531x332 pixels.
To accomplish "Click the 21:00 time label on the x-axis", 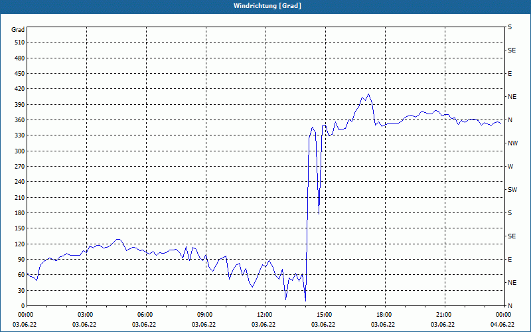I will (x=443, y=315).
